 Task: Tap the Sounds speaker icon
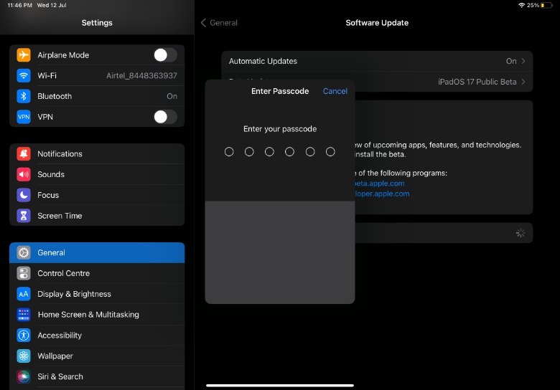24,174
